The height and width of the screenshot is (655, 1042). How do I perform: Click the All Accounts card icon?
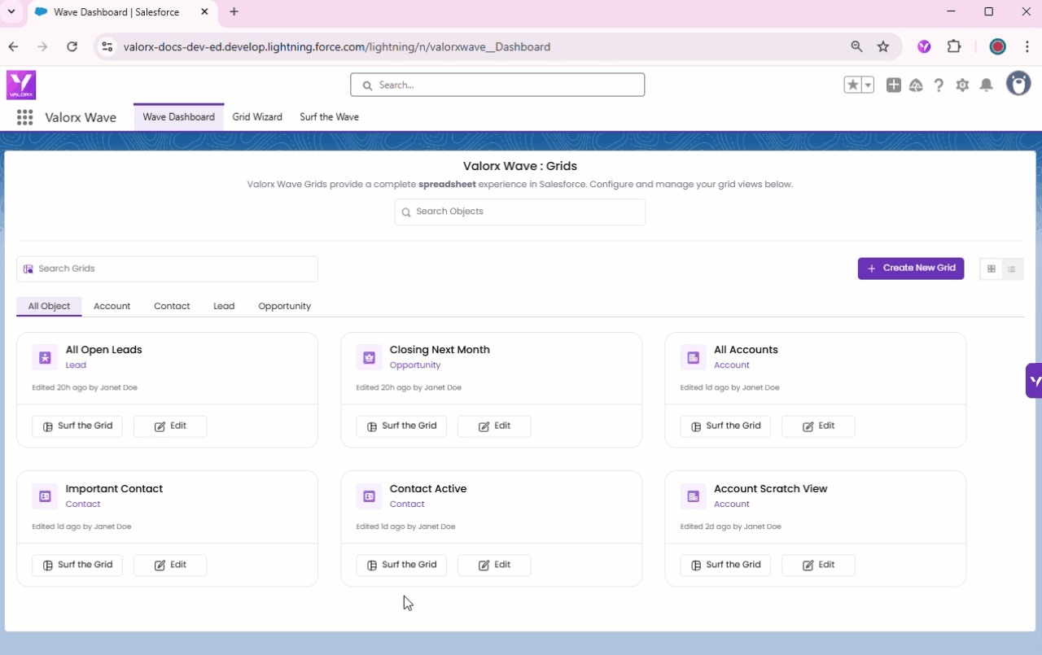click(x=693, y=357)
